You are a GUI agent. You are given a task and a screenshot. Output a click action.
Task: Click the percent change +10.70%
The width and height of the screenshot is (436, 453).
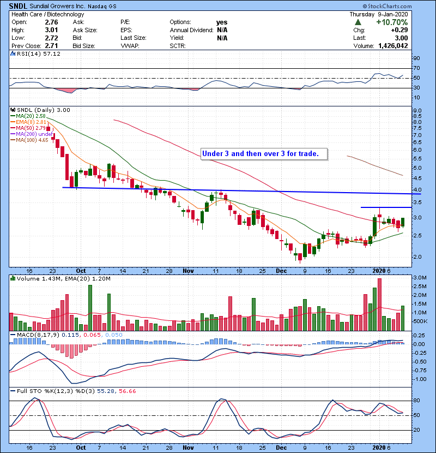click(x=392, y=22)
